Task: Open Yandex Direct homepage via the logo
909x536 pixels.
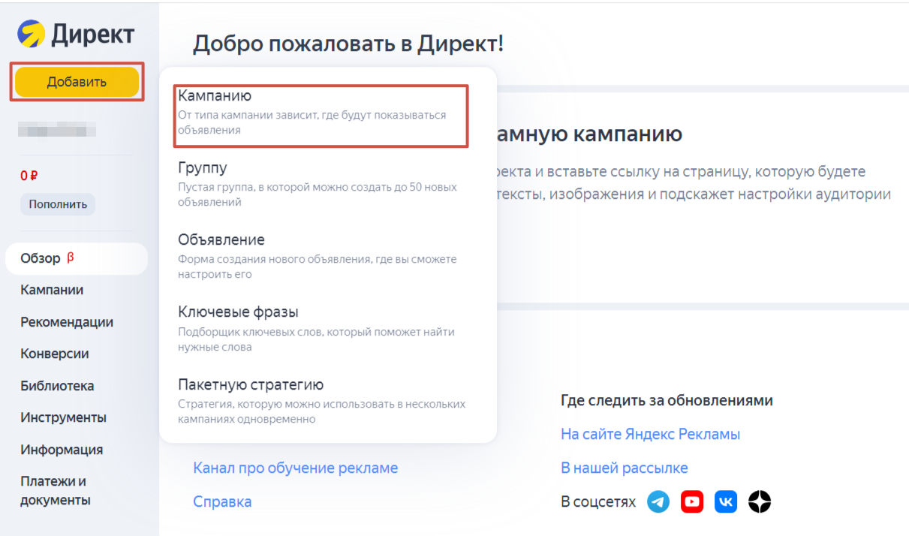Action: [x=75, y=32]
